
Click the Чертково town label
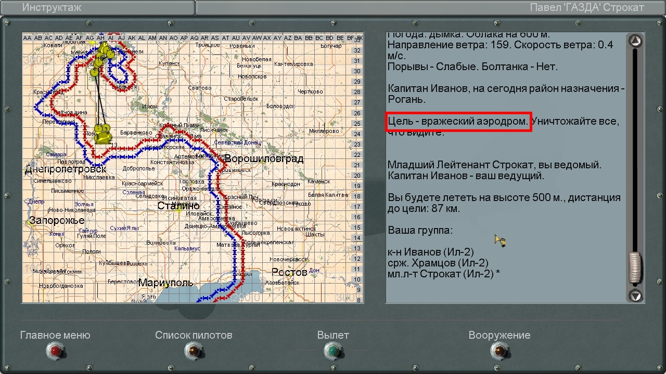pos(311,92)
